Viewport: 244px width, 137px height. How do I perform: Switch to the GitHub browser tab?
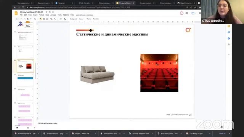186,3
